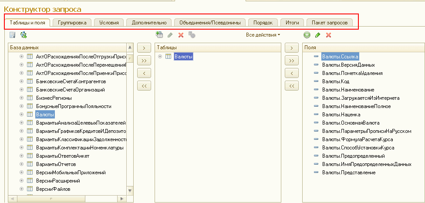Click the table icon next to ВерсииФайлов
Viewport: 425px width, 203px height.
tap(30, 189)
